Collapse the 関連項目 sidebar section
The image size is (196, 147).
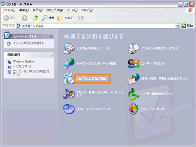pyautogui.click(x=51, y=54)
